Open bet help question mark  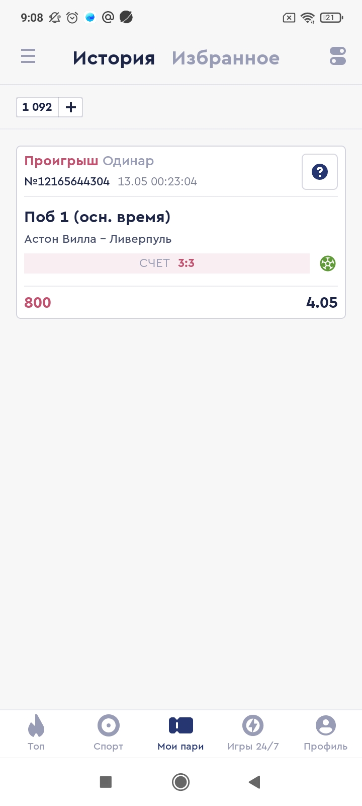(x=319, y=172)
